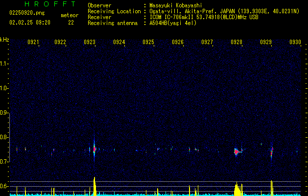Click the 0921 time marker
This screenshot has height=196, width=308.
(x=33, y=42)
